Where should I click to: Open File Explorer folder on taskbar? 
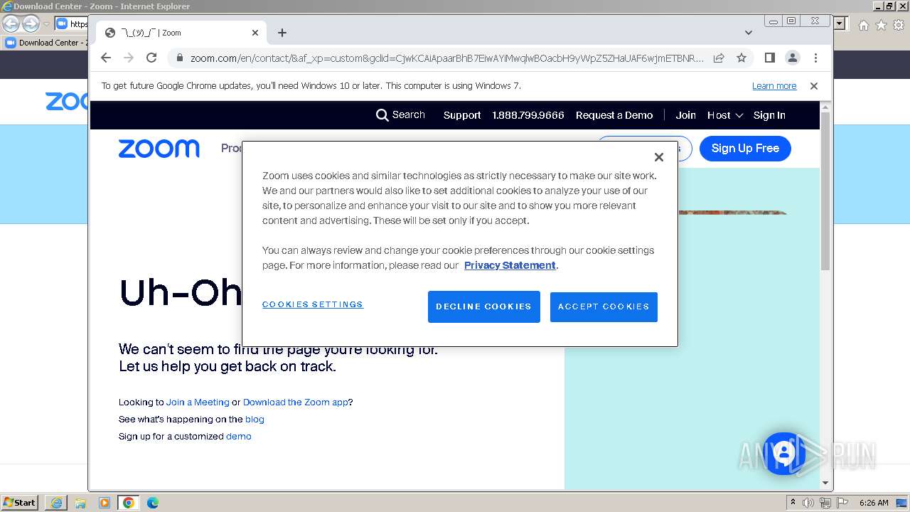(x=80, y=503)
